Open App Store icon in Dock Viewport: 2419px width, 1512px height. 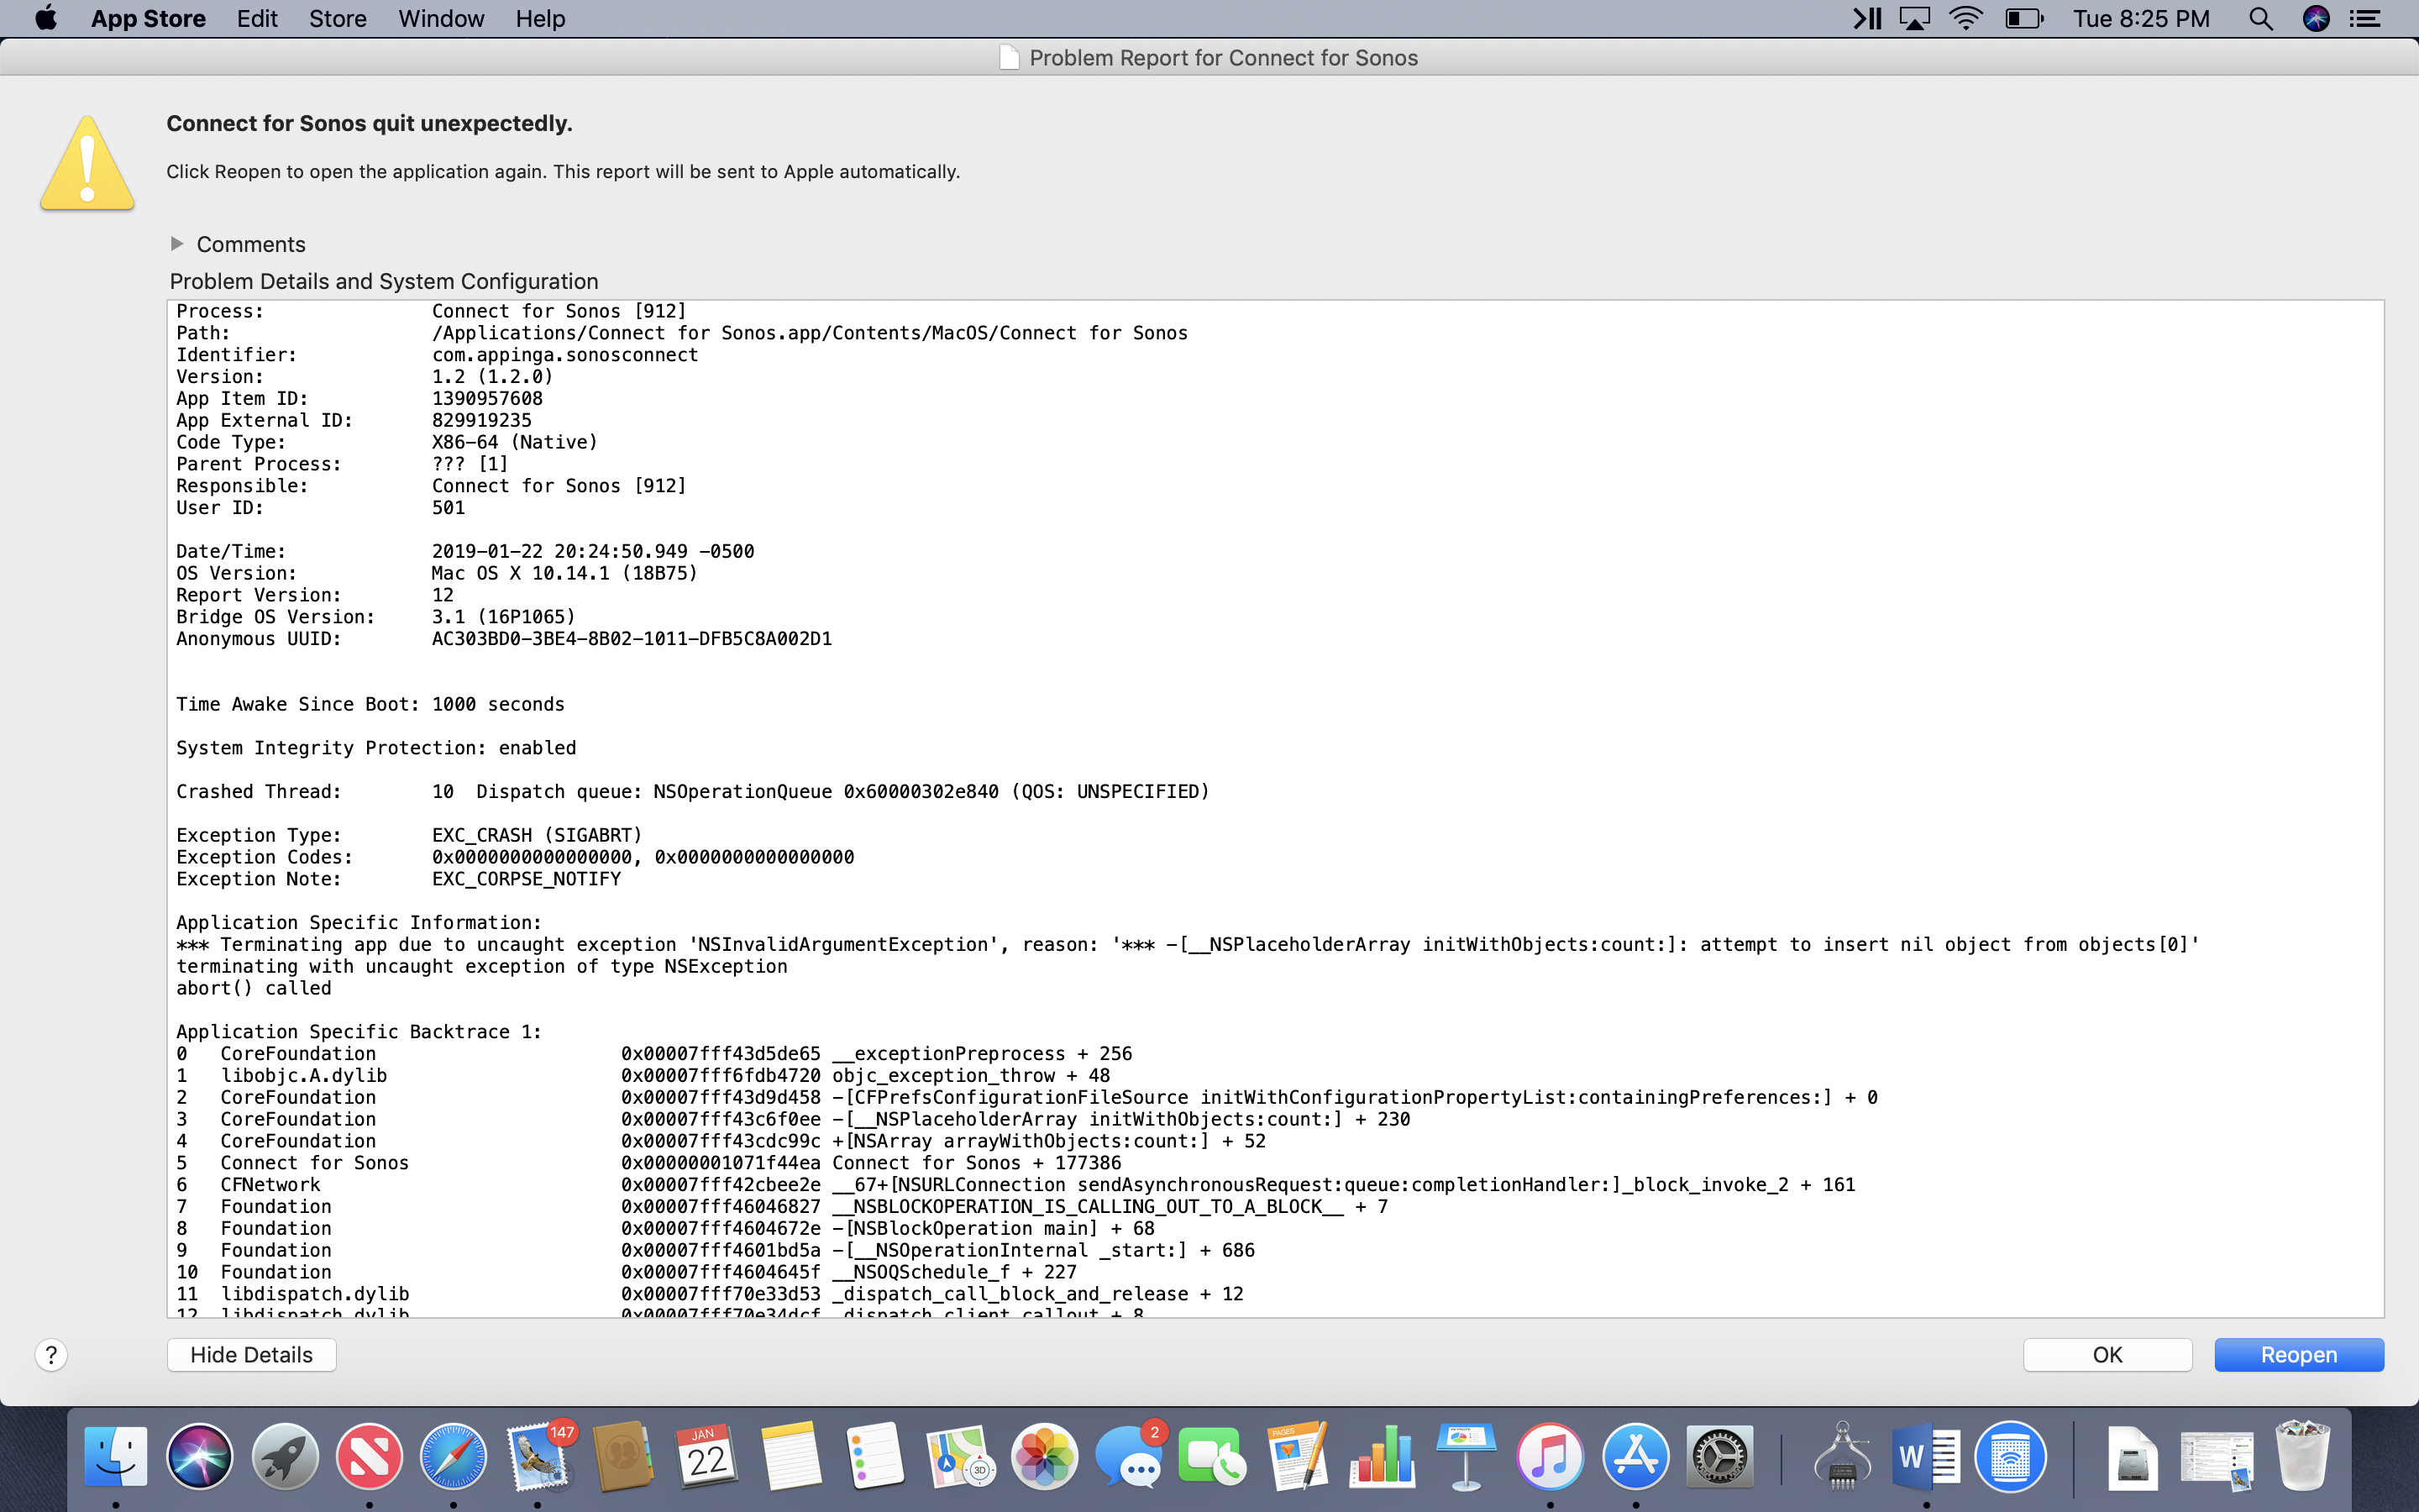click(x=1635, y=1456)
